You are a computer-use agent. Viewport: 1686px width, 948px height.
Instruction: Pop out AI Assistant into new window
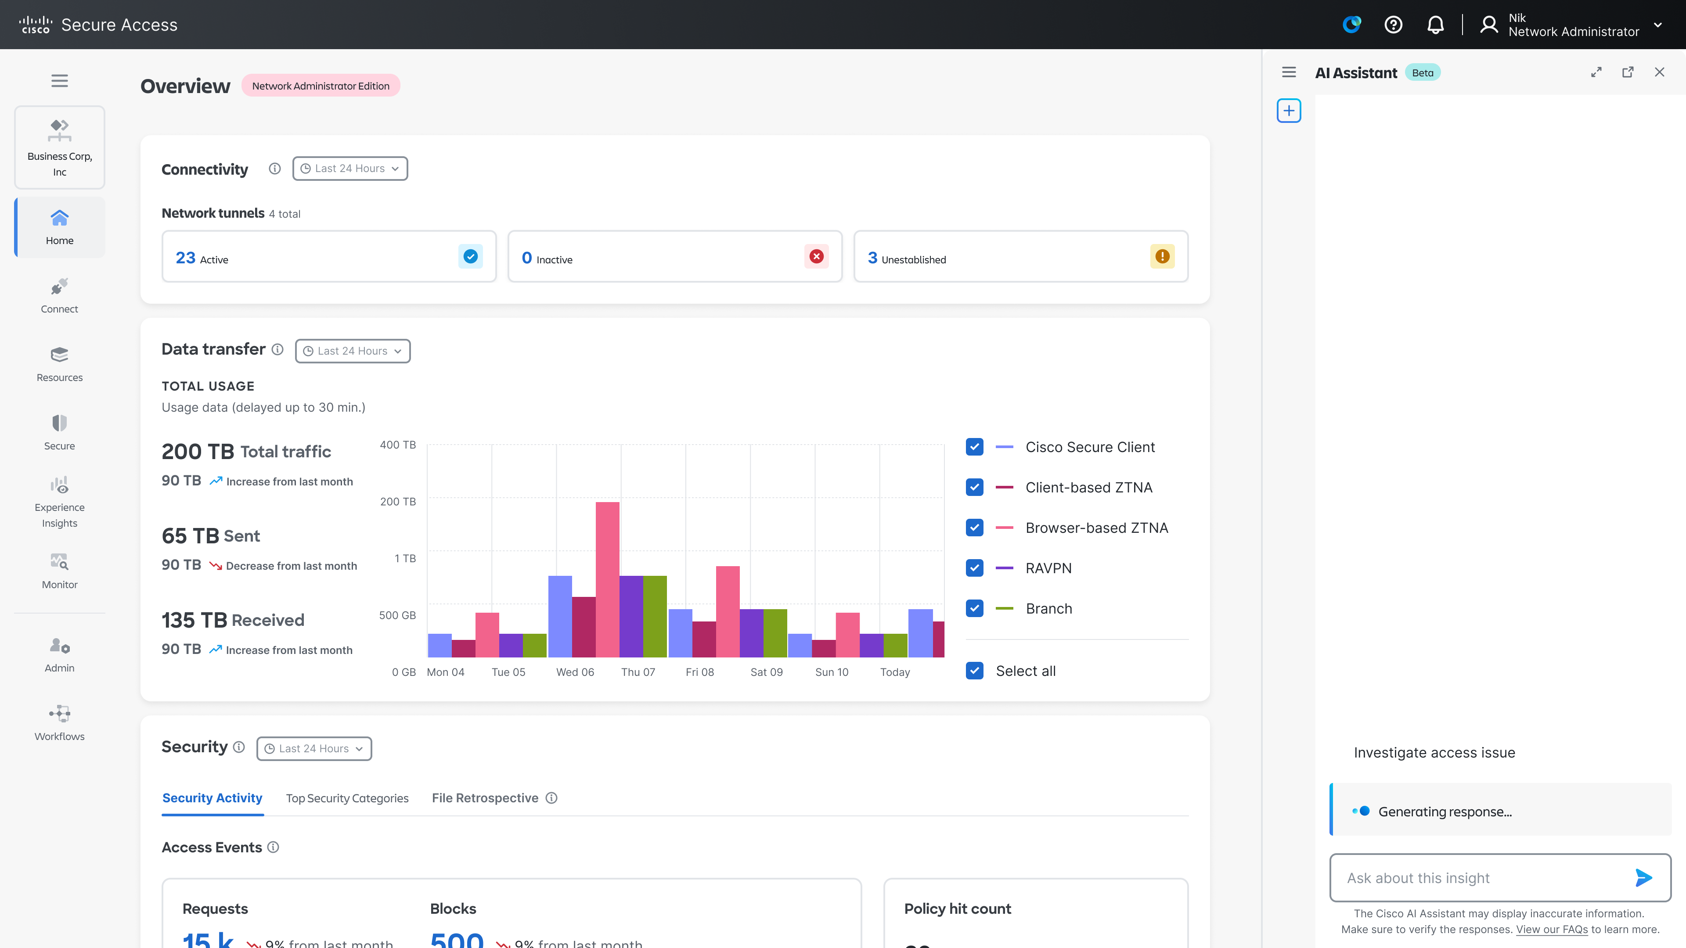(1627, 72)
